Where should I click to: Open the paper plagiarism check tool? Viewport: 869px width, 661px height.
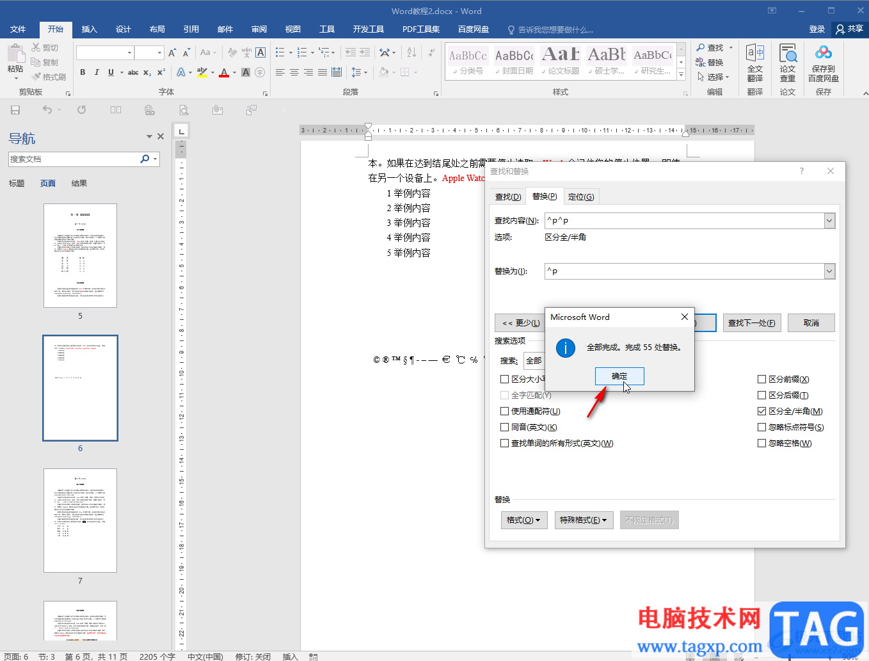click(788, 63)
